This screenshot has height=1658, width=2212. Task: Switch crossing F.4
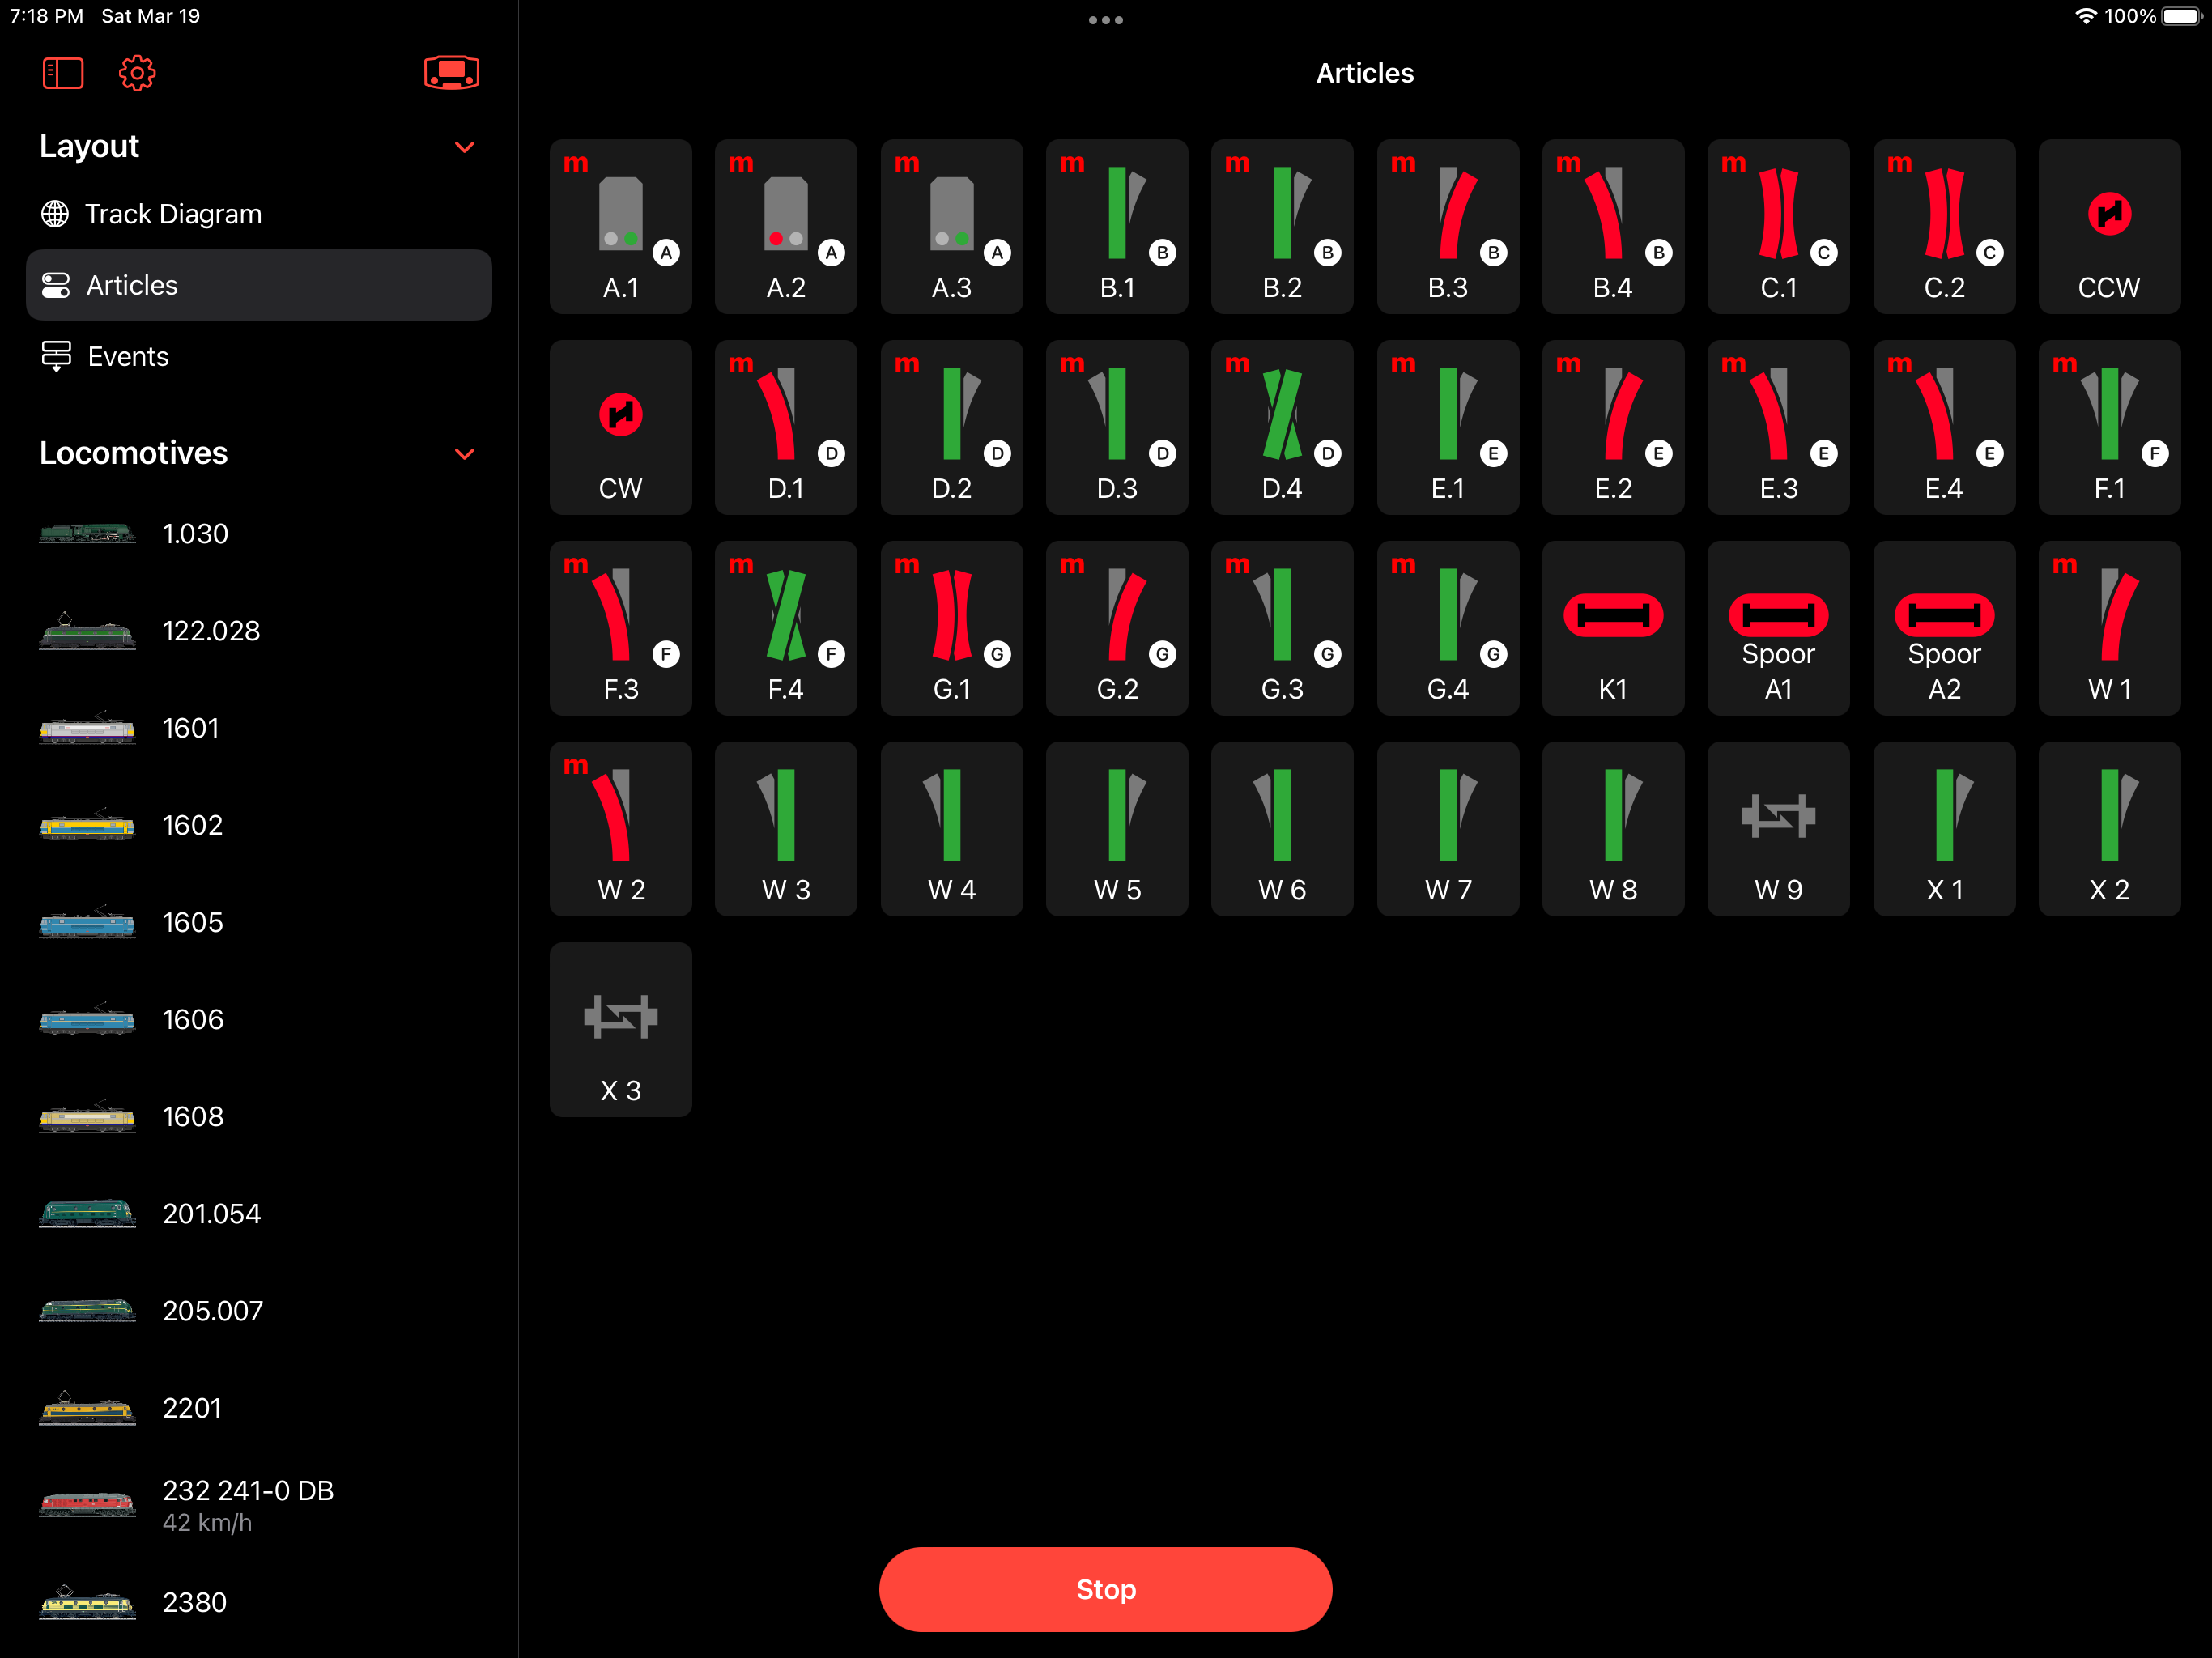(x=786, y=629)
